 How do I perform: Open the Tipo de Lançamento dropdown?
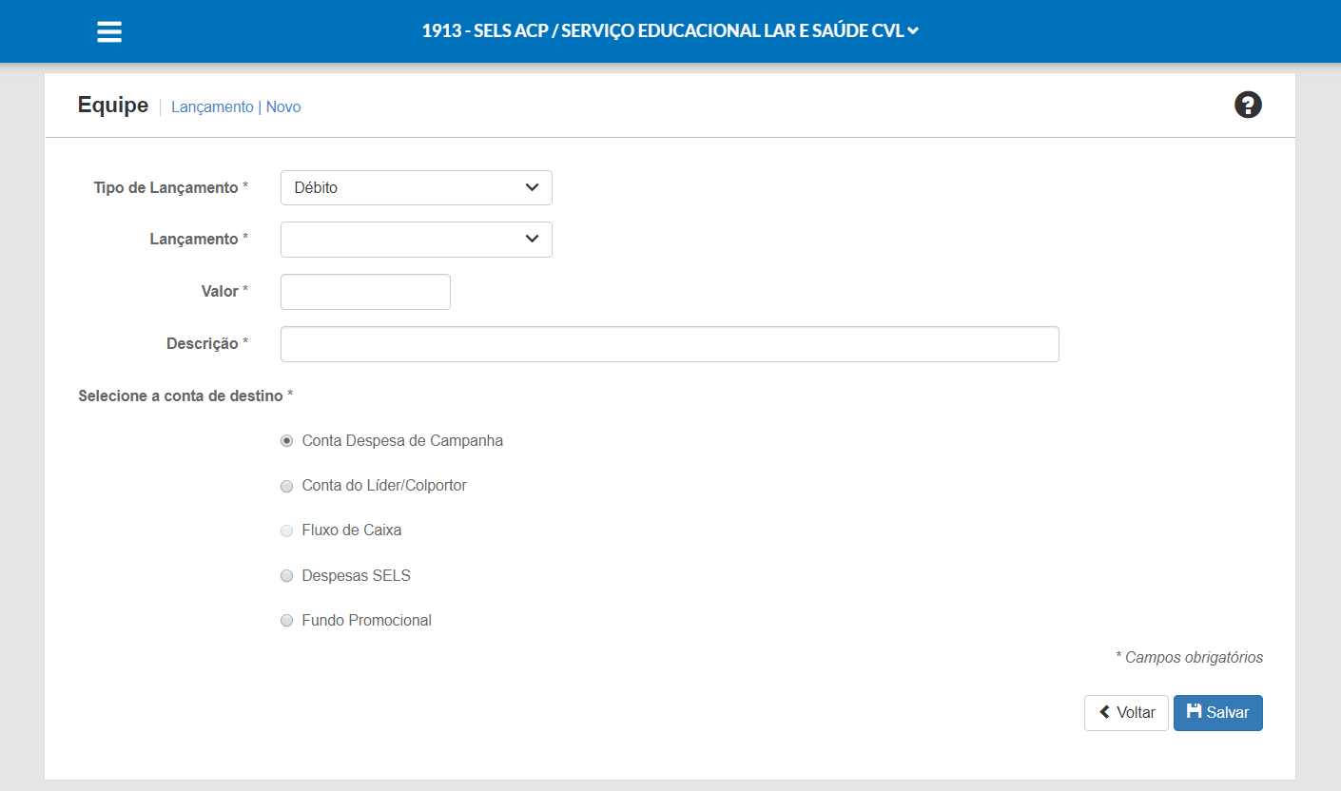click(x=416, y=187)
